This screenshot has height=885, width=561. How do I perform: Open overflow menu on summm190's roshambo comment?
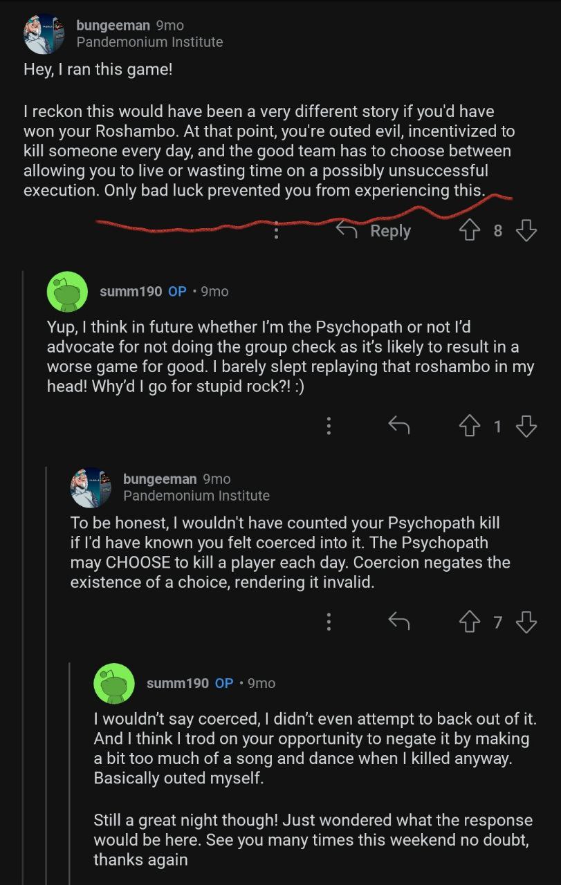[x=329, y=427]
